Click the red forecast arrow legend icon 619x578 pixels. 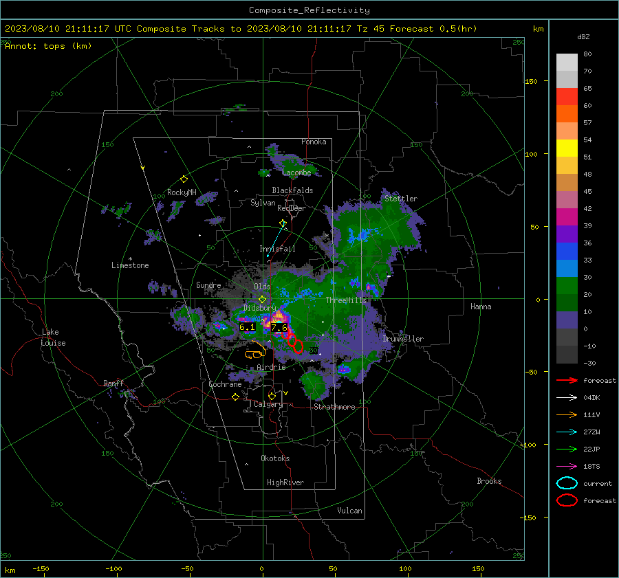click(567, 380)
